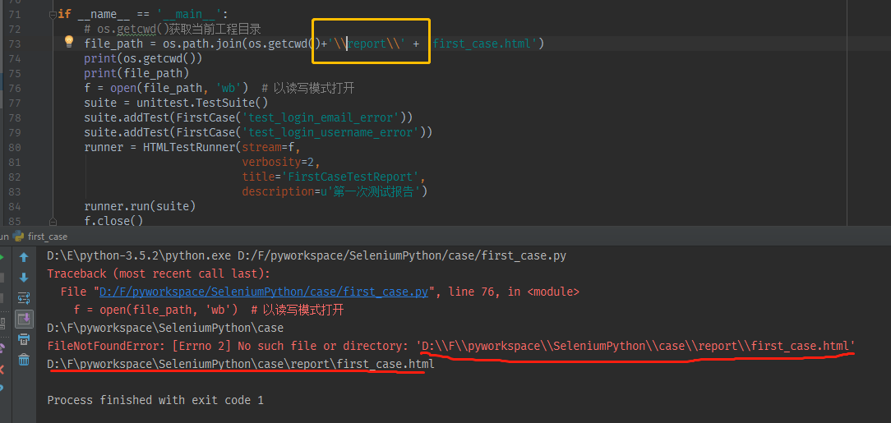Image resolution: width=891 pixels, height=423 pixels.
Task: Click 'suite = unittest.TestSuite()' code line
Action: [176, 103]
